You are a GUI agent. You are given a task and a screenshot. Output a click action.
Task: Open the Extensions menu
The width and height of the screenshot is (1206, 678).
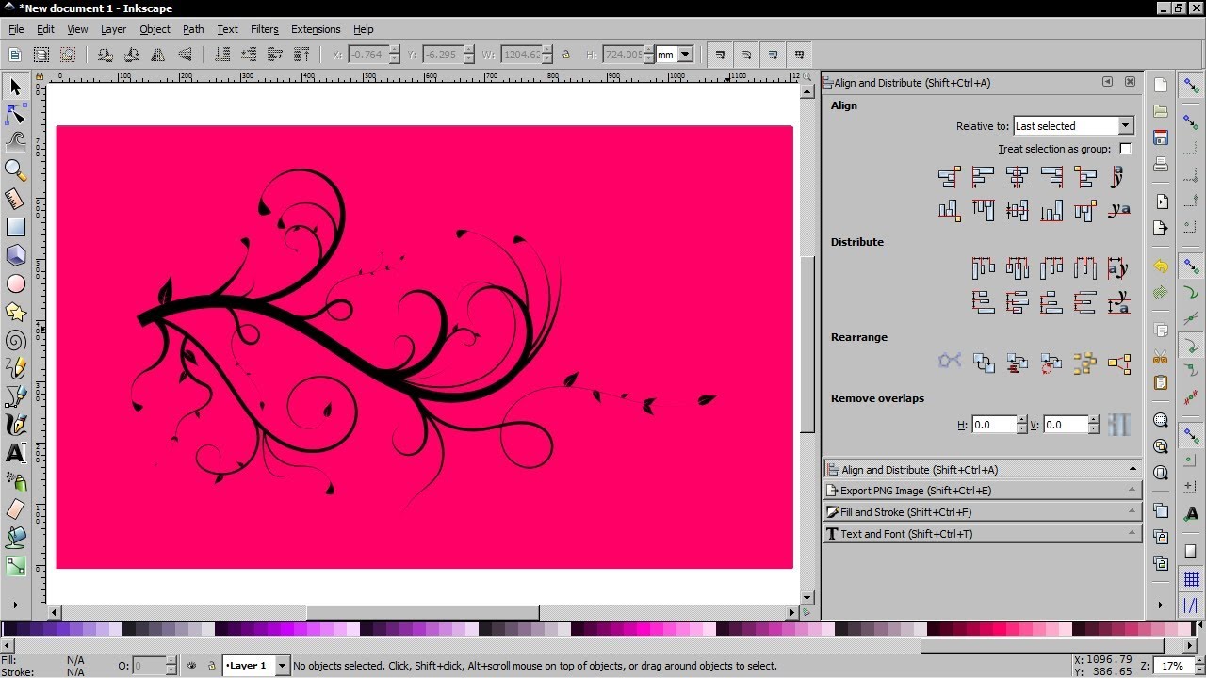point(315,29)
